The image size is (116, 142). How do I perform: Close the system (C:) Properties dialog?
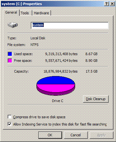[112, 4]
